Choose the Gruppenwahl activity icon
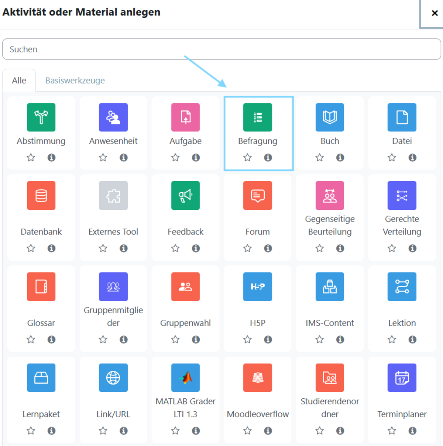 click(x=185, y=287)
